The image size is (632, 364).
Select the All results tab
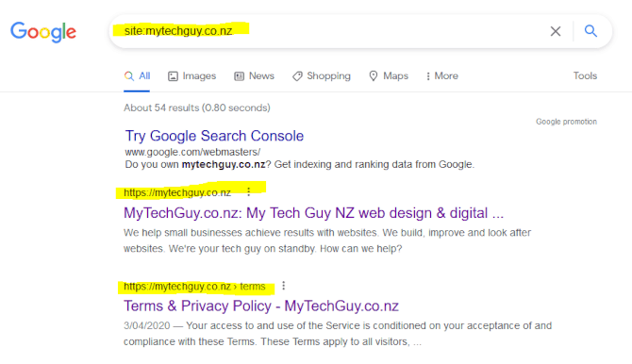[137, 75]
